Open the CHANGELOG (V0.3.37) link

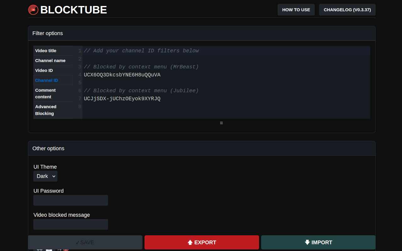pos(347,10)
